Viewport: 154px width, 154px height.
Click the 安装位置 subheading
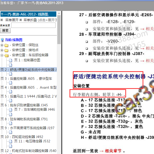81,86
